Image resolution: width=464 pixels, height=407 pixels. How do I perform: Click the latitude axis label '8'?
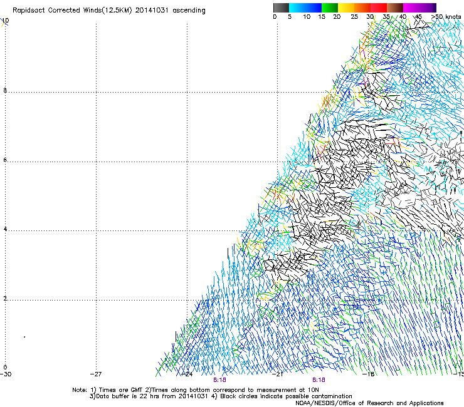pos(5,90)
